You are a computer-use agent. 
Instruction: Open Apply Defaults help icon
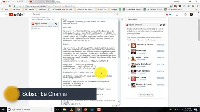[x=56, y=24]
